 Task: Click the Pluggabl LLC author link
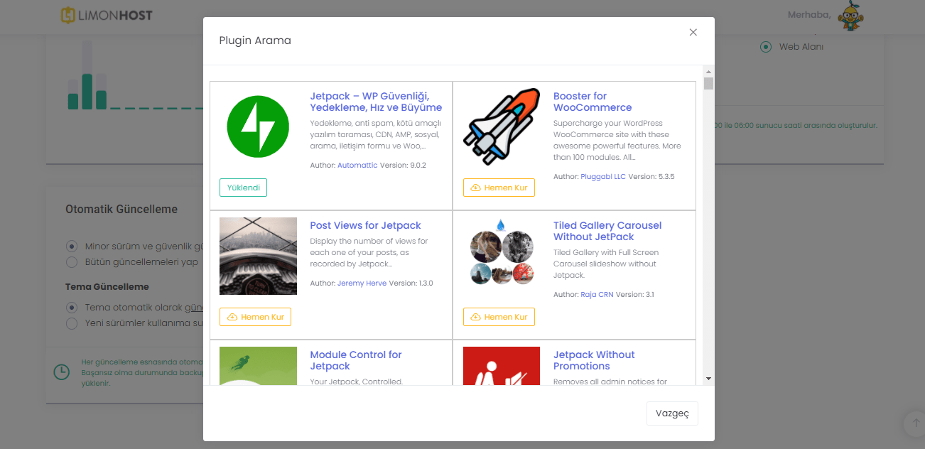point(603,176)
